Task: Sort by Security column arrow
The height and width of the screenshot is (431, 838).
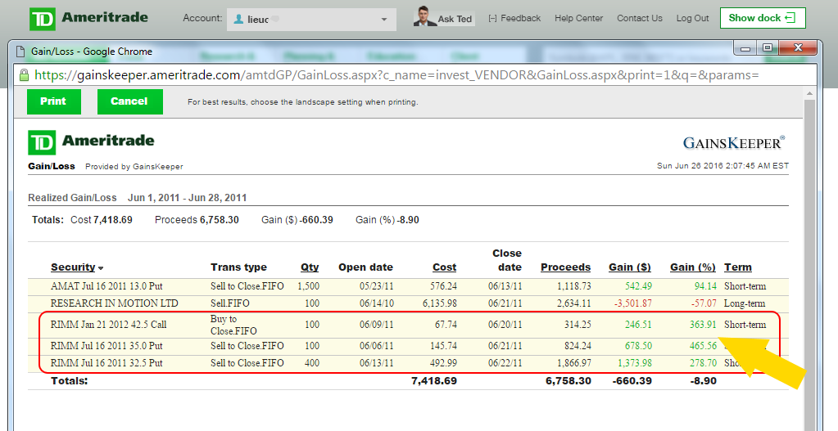Action: (101, 267)
